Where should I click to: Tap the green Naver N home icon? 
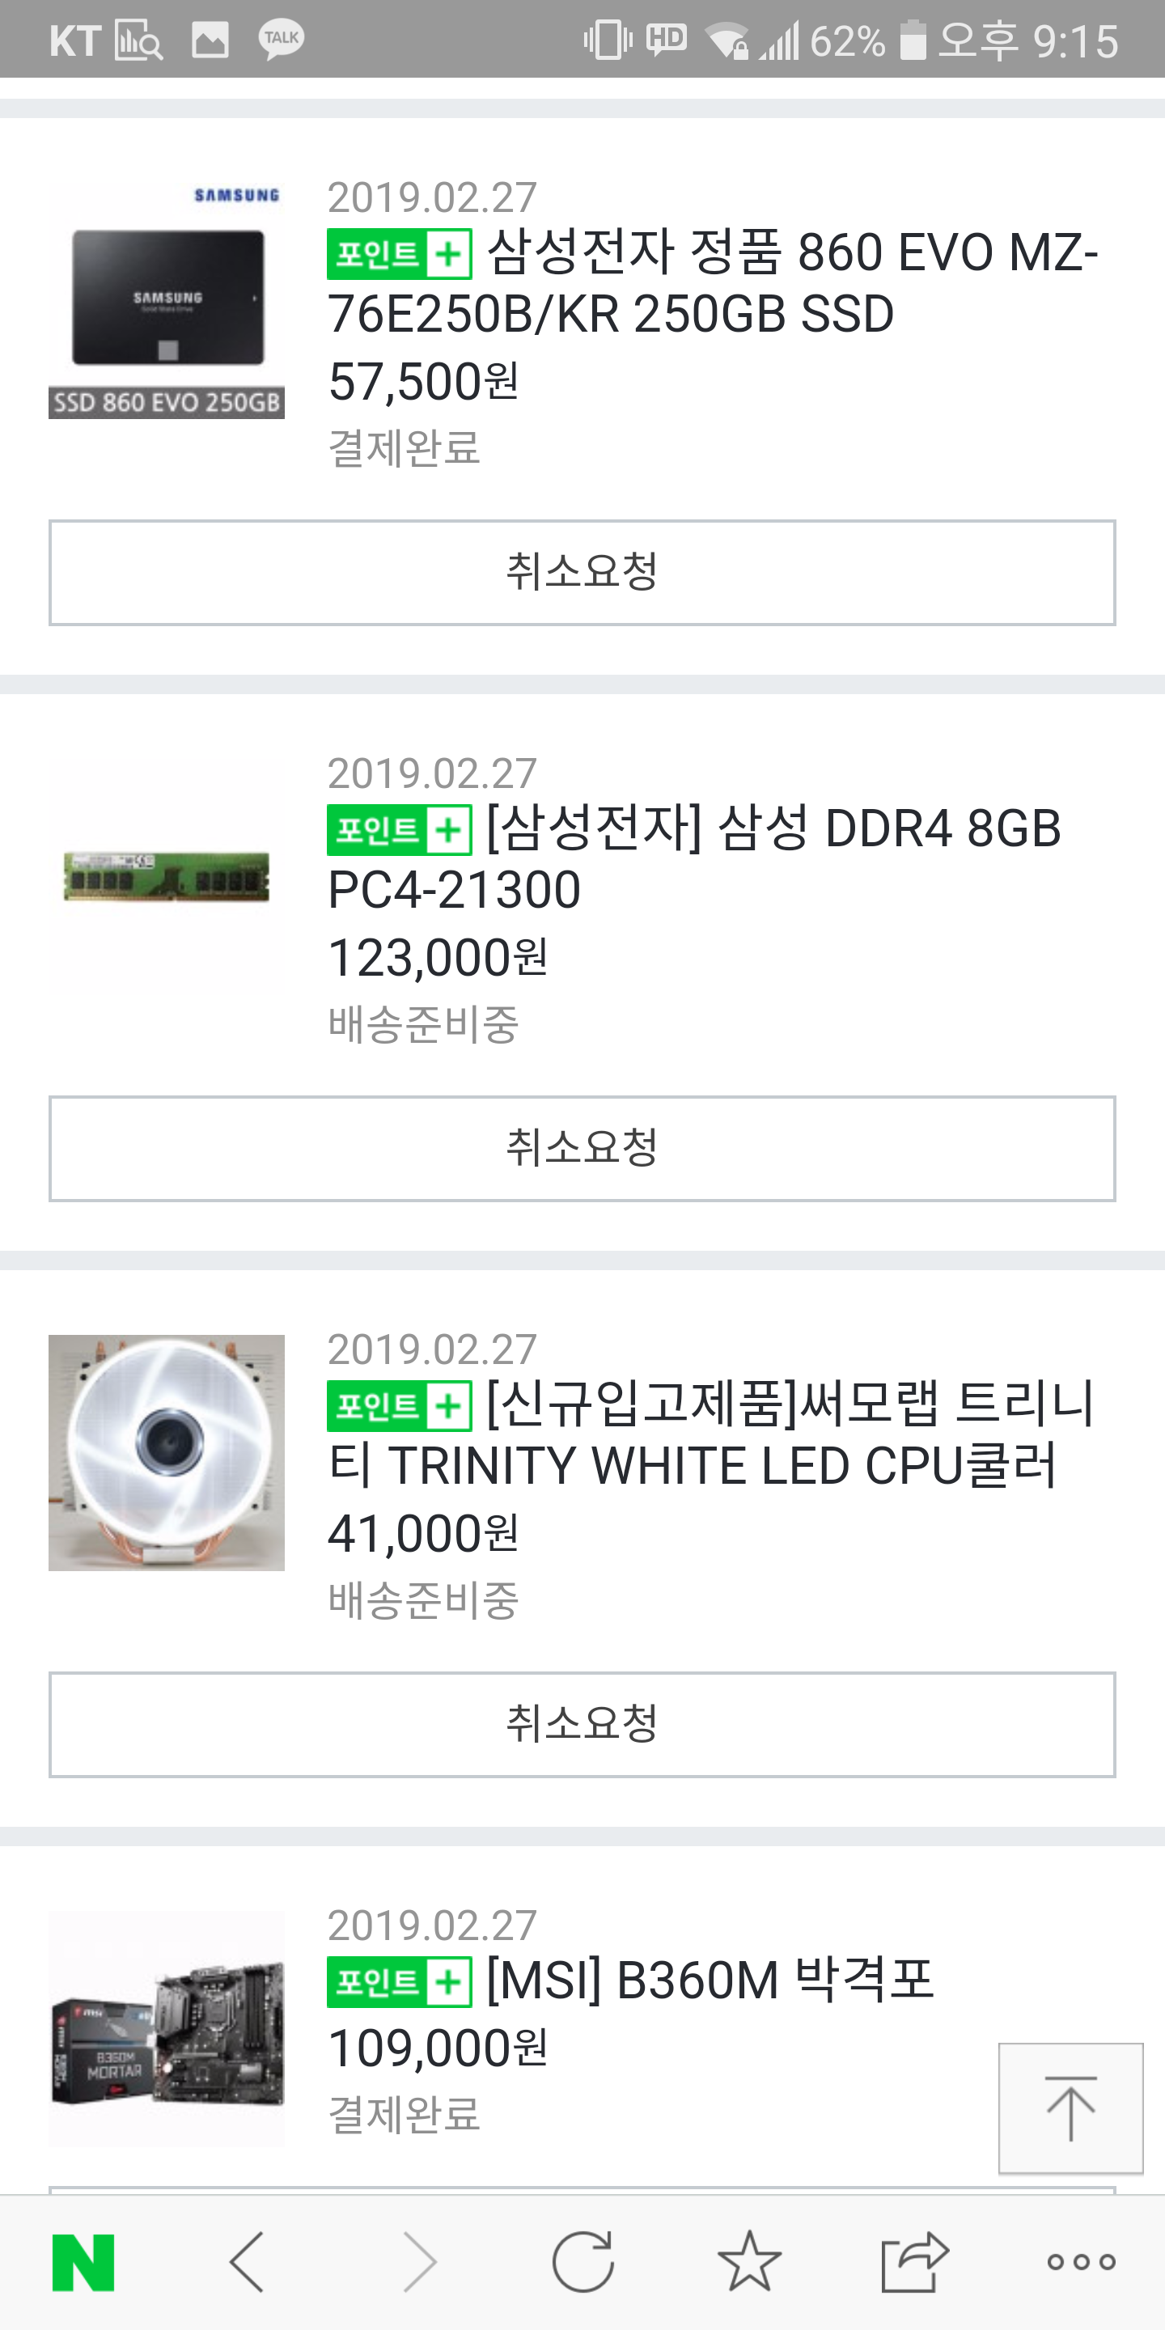coord(83,2261)
